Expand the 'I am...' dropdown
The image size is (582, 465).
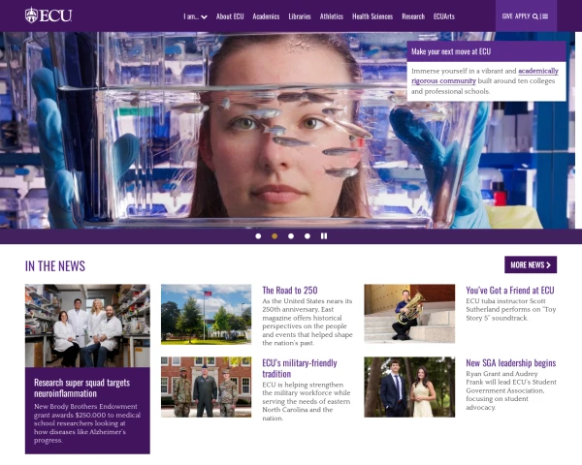pyautogui.click(x=195, y=16)
